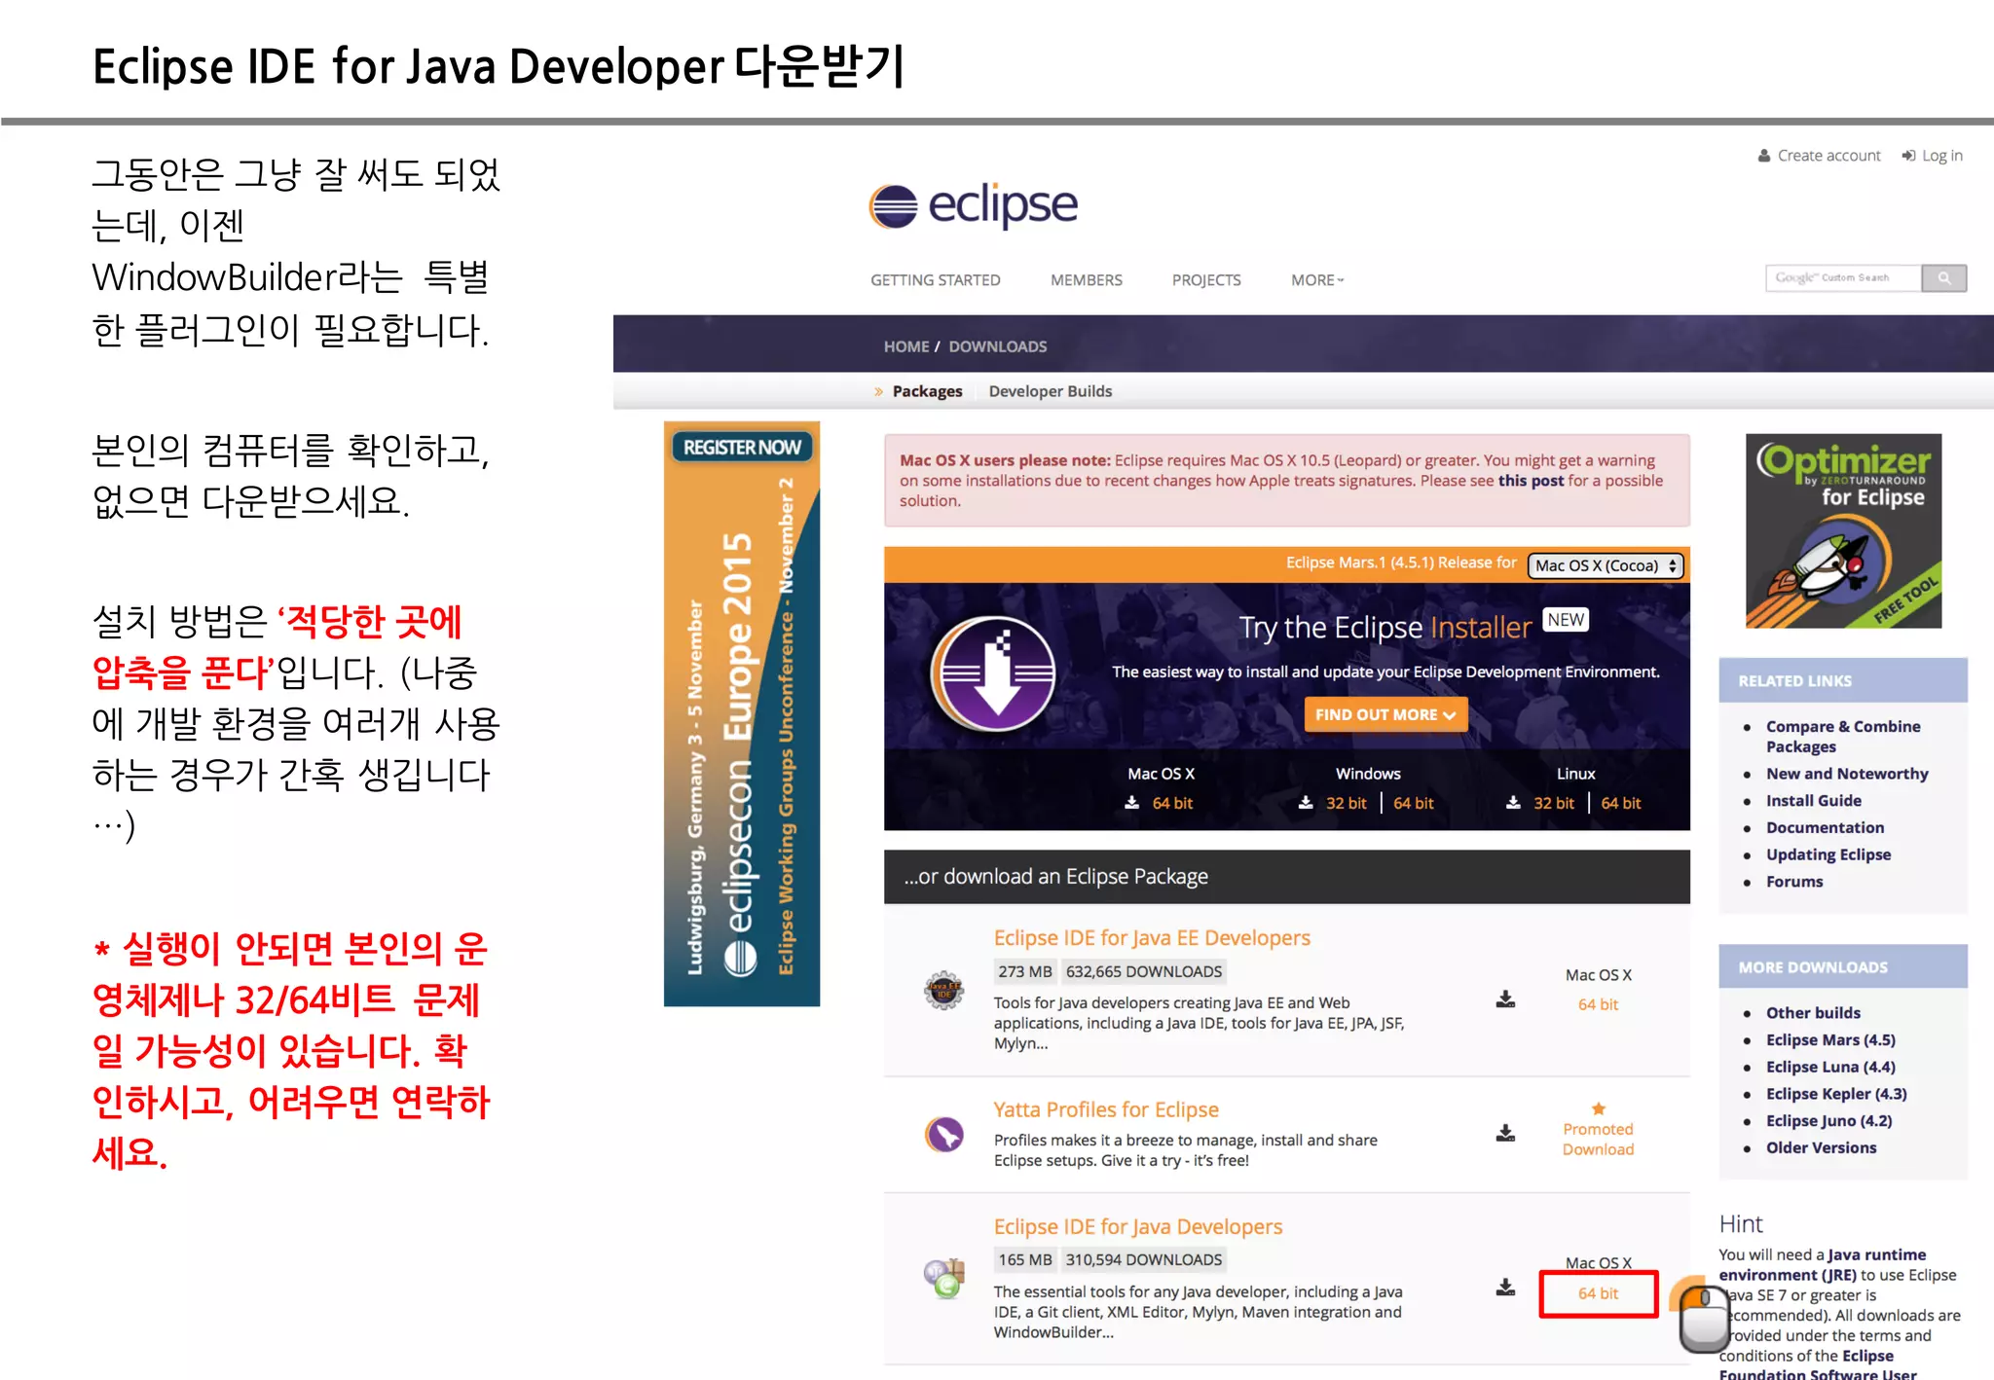Click '165 MB' size label
1994x1380 pixels.
click(1025, 1260)
